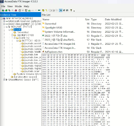Image resolution: width=134 pixels, height=126 pixels.
Task: Click the SYSTEM~1 text in hex viewer
Action: pyautogui.click(x=98, y=84)
